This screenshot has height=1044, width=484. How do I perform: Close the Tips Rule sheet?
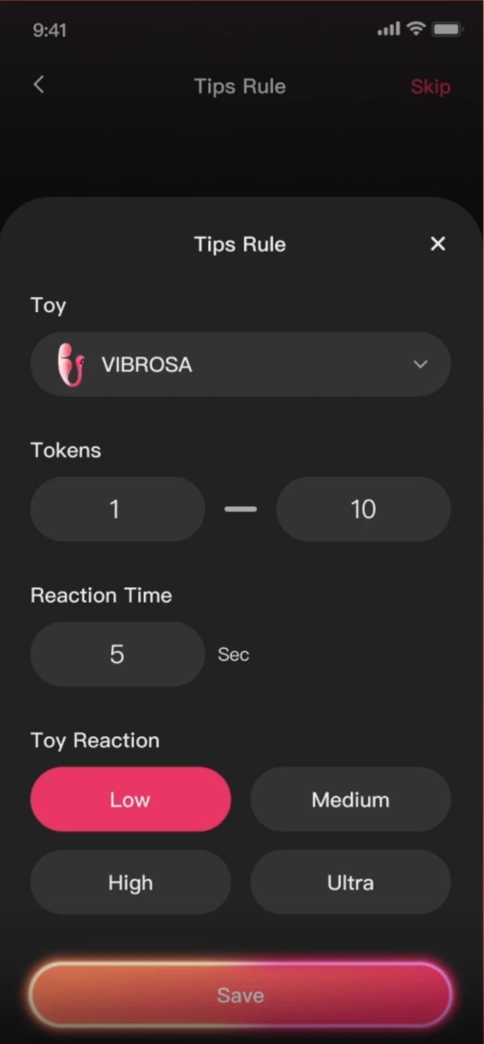click(438, 244)
